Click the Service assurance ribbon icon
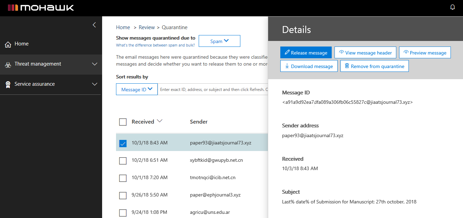The height and width of the screenshot is (218, 463). coord(8,84)
